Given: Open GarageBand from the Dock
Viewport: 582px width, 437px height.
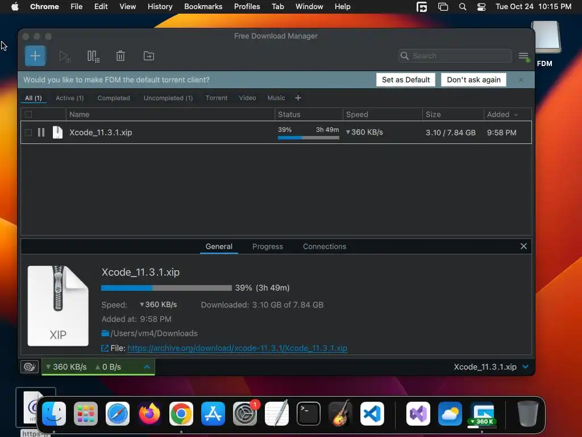Looking at the screenshot, I should point(340,414).
